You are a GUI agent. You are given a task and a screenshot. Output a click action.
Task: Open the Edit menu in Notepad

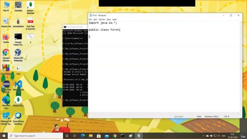(95, 19)
